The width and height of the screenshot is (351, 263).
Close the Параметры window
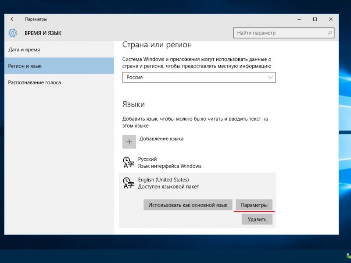(331, 19)
